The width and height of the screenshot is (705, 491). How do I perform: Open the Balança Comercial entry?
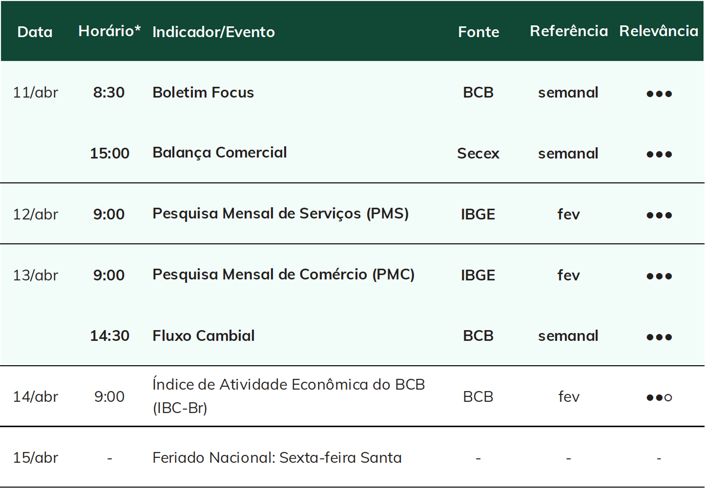tap(219, 153)
